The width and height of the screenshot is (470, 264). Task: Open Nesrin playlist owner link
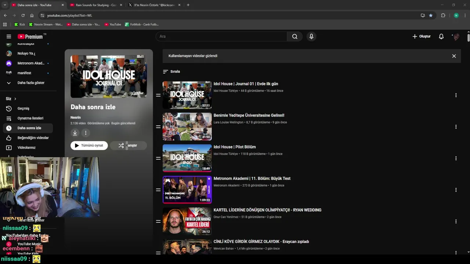pyautogui.click(x=76, y=117)
